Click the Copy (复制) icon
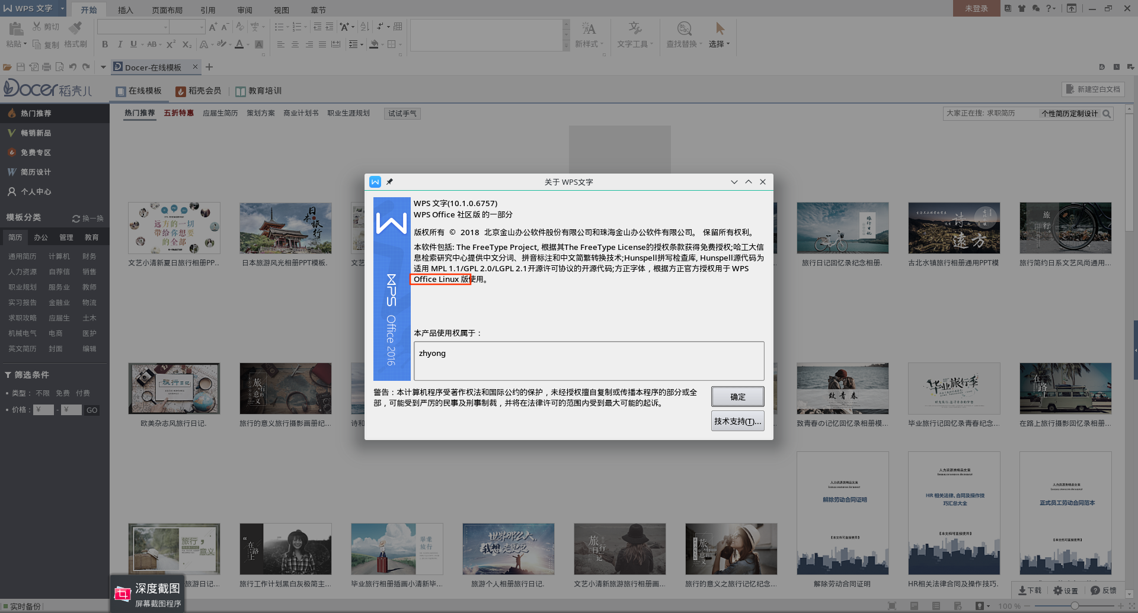The image size is (1138, 613). (x=37, y=44)
